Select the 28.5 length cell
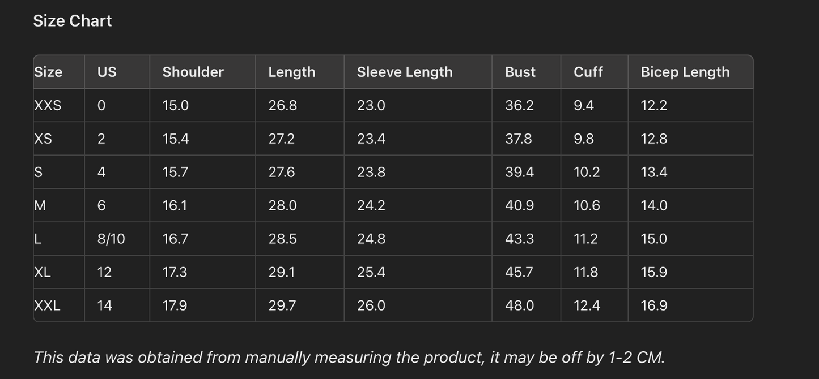Screen dimensions: 819x379 coord(282,239)
